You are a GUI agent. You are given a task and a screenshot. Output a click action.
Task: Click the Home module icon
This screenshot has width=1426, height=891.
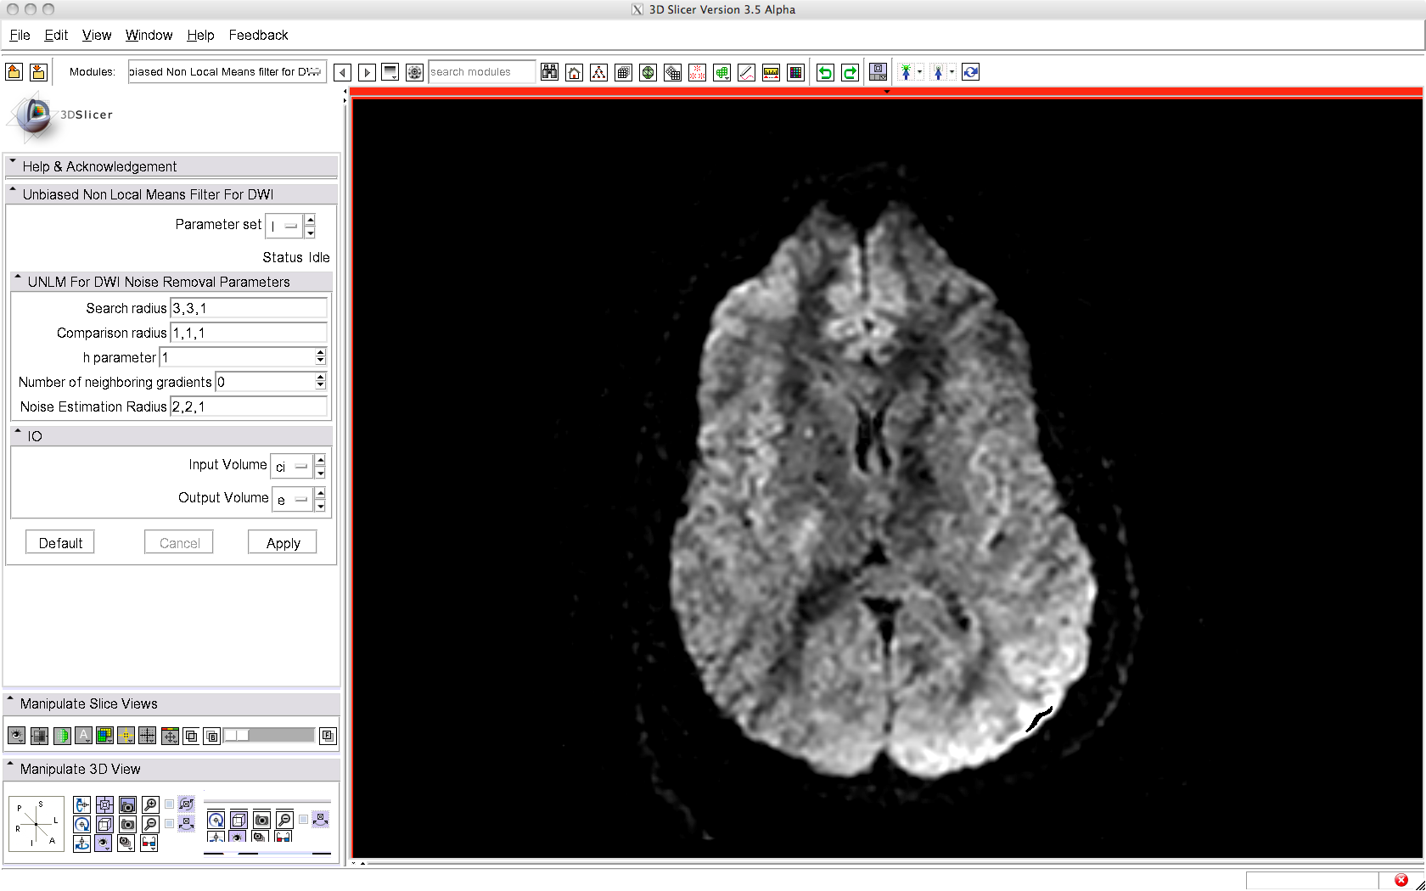[575, 73]
